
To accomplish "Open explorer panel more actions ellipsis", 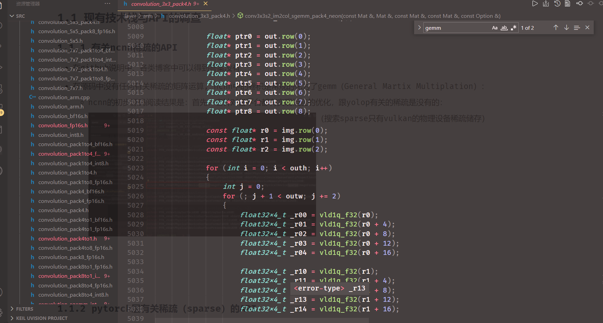I will (x=107, y=3).
